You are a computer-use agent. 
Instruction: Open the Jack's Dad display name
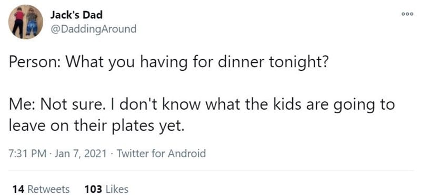[76, 15]
